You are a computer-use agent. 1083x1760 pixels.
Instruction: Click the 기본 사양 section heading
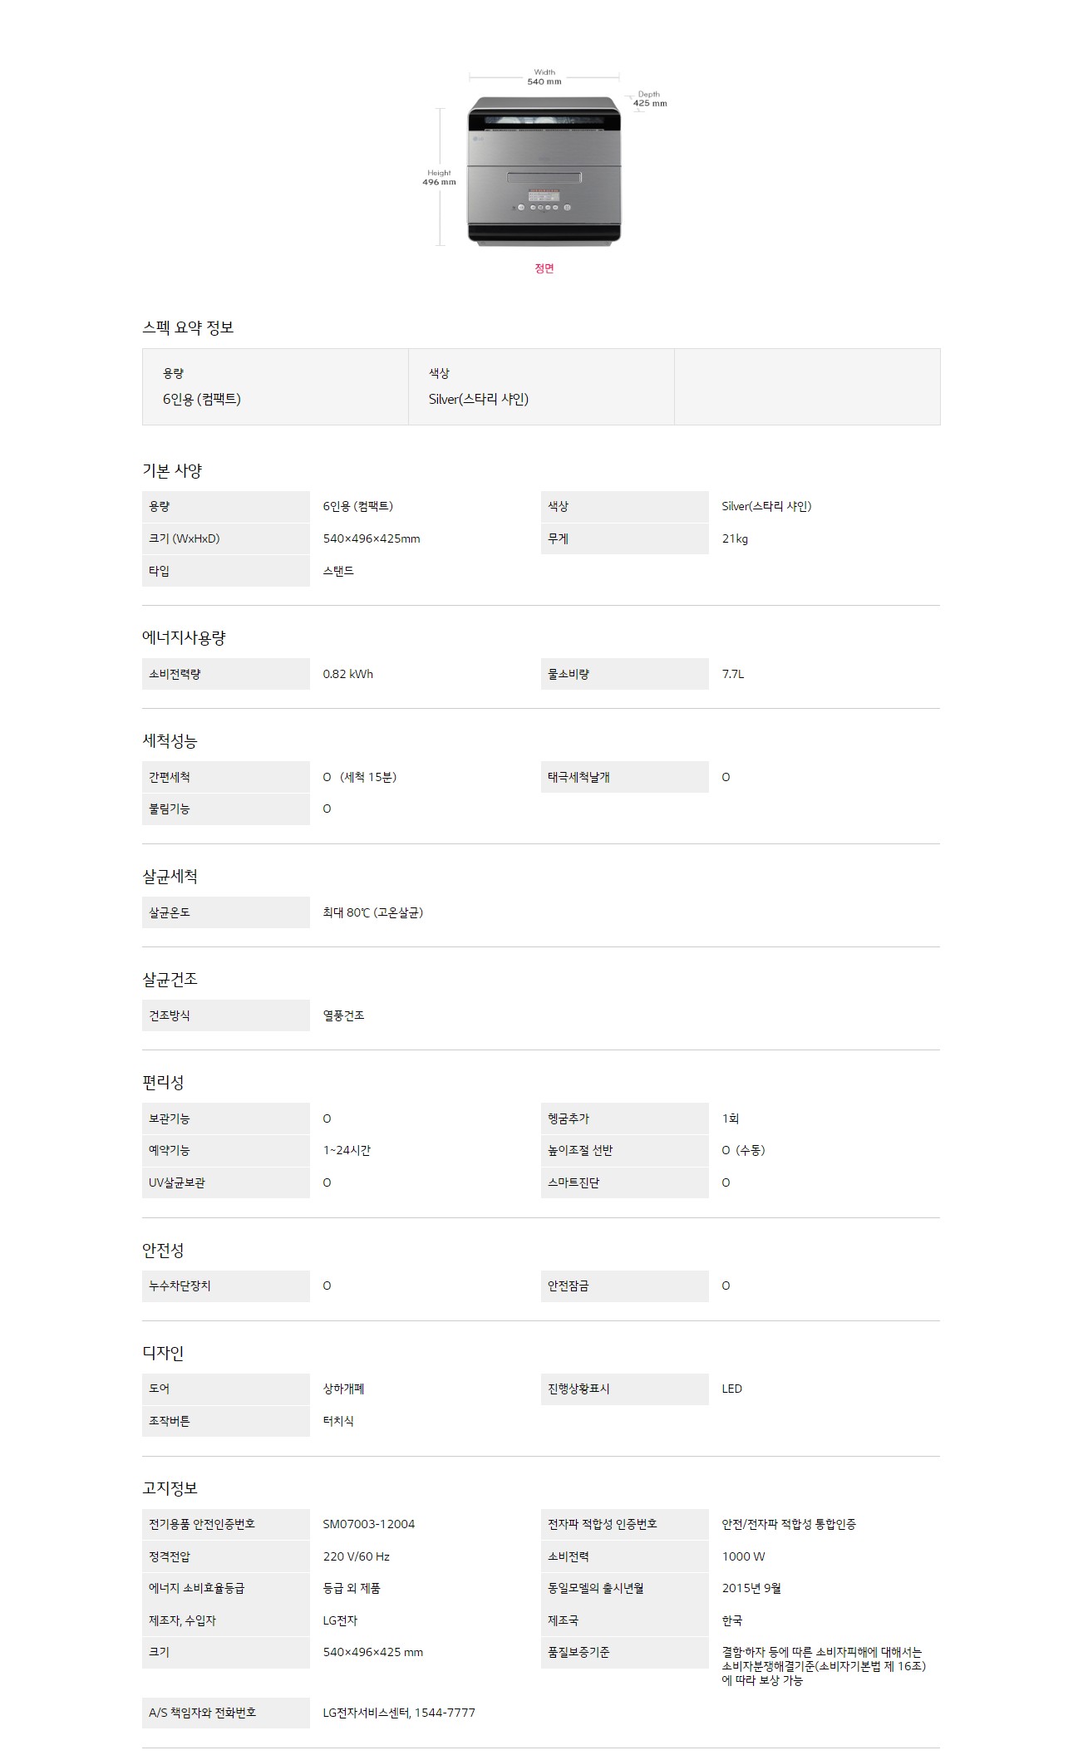pyautogui.click(x=172, y=470)
